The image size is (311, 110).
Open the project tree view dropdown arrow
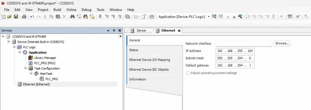click(x=120, y=36)
